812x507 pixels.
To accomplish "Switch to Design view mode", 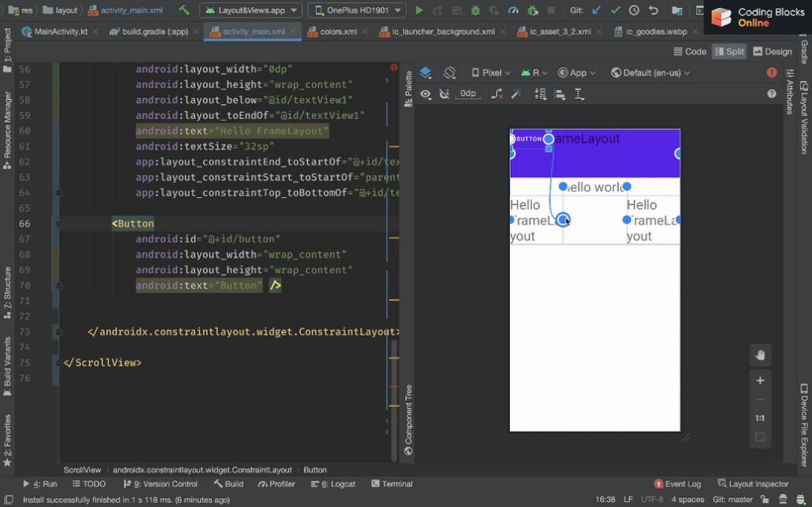I will pos(772,51).
